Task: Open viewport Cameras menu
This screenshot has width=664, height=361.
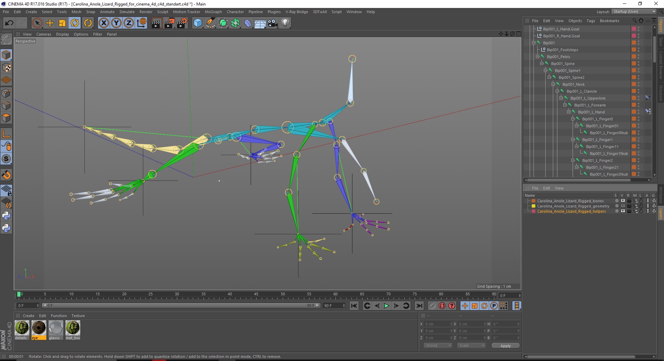Action: tap(44, 34)
